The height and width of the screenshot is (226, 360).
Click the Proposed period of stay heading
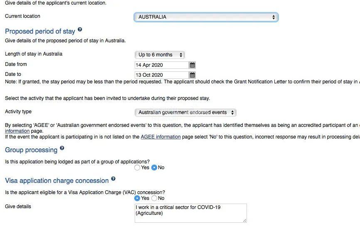[40, 32]
